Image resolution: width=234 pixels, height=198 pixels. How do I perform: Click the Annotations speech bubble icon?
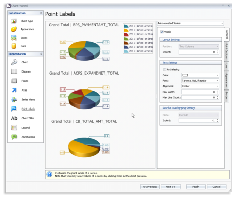click(14, 137)
